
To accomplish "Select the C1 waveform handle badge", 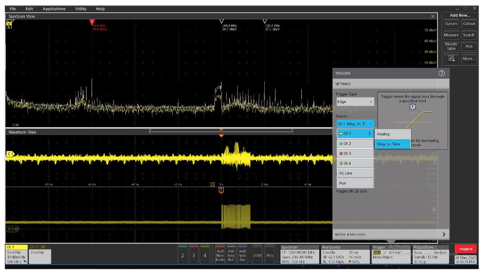I will coord(9,154).
